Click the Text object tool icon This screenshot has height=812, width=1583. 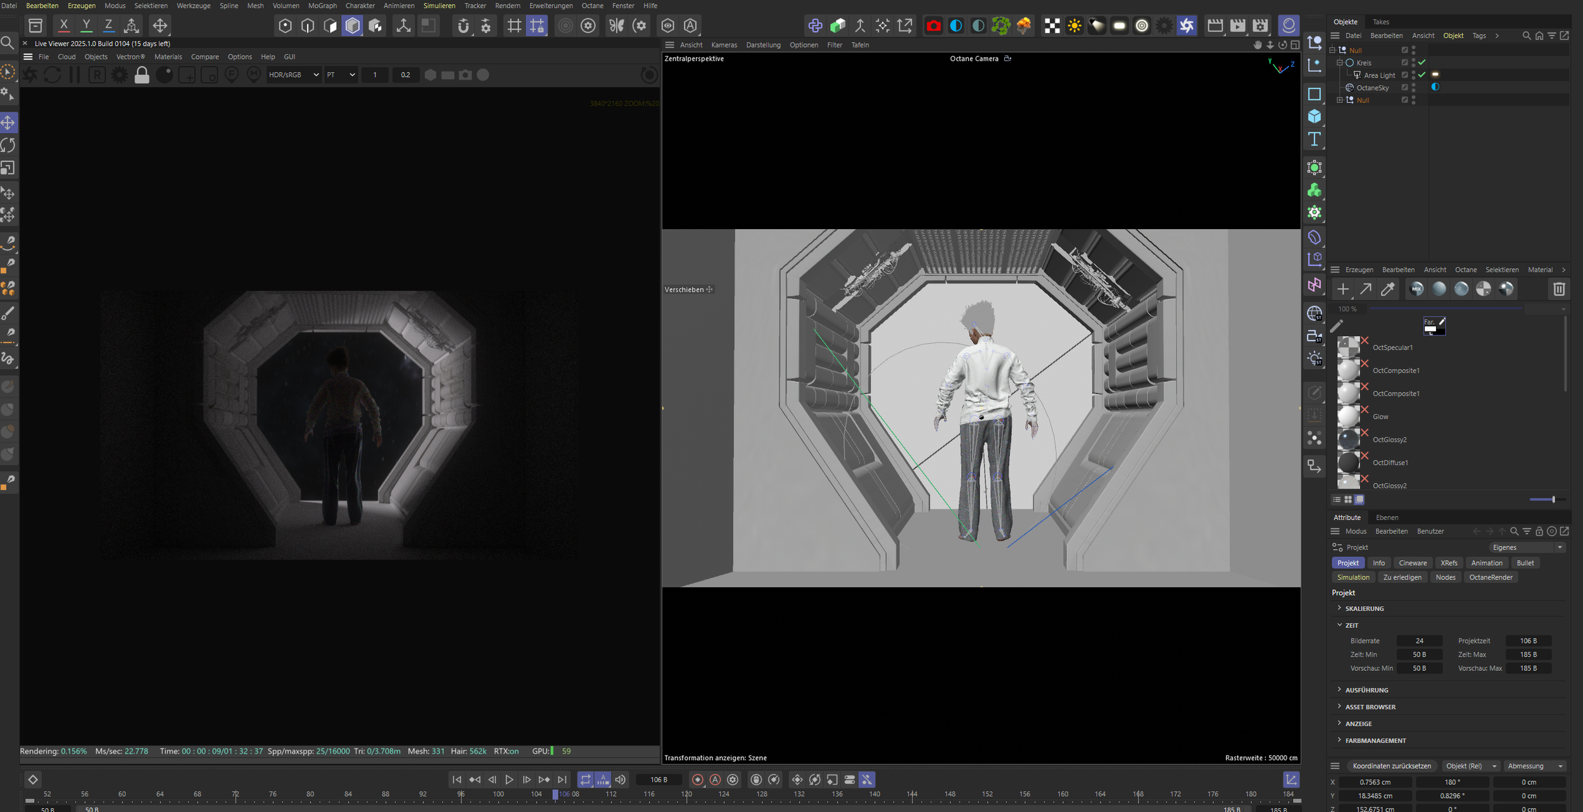point(1315,139)
